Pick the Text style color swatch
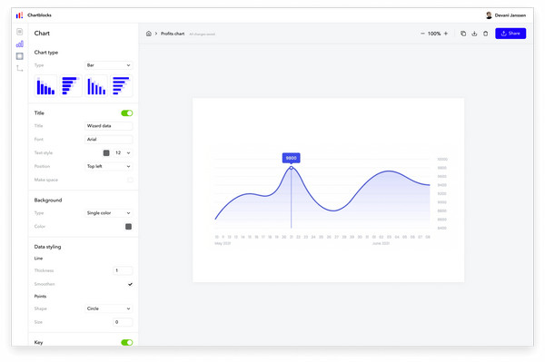 [x=106, y=153]
